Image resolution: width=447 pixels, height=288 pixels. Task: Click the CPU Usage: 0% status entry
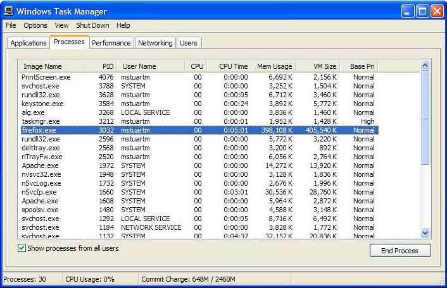coord(90,279)
